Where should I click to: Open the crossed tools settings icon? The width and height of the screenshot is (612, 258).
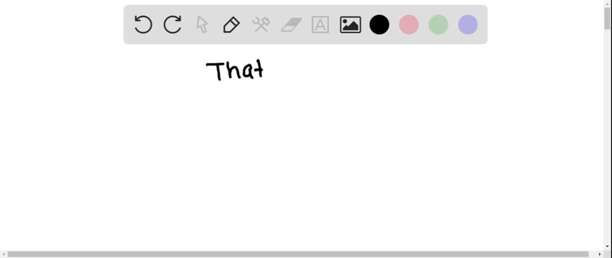[261, 24]
